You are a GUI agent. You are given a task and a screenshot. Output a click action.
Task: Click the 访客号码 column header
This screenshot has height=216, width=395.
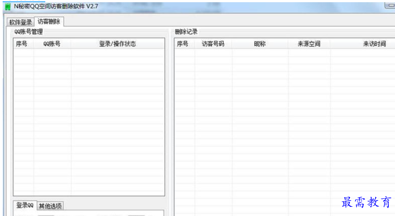(213, 44)
